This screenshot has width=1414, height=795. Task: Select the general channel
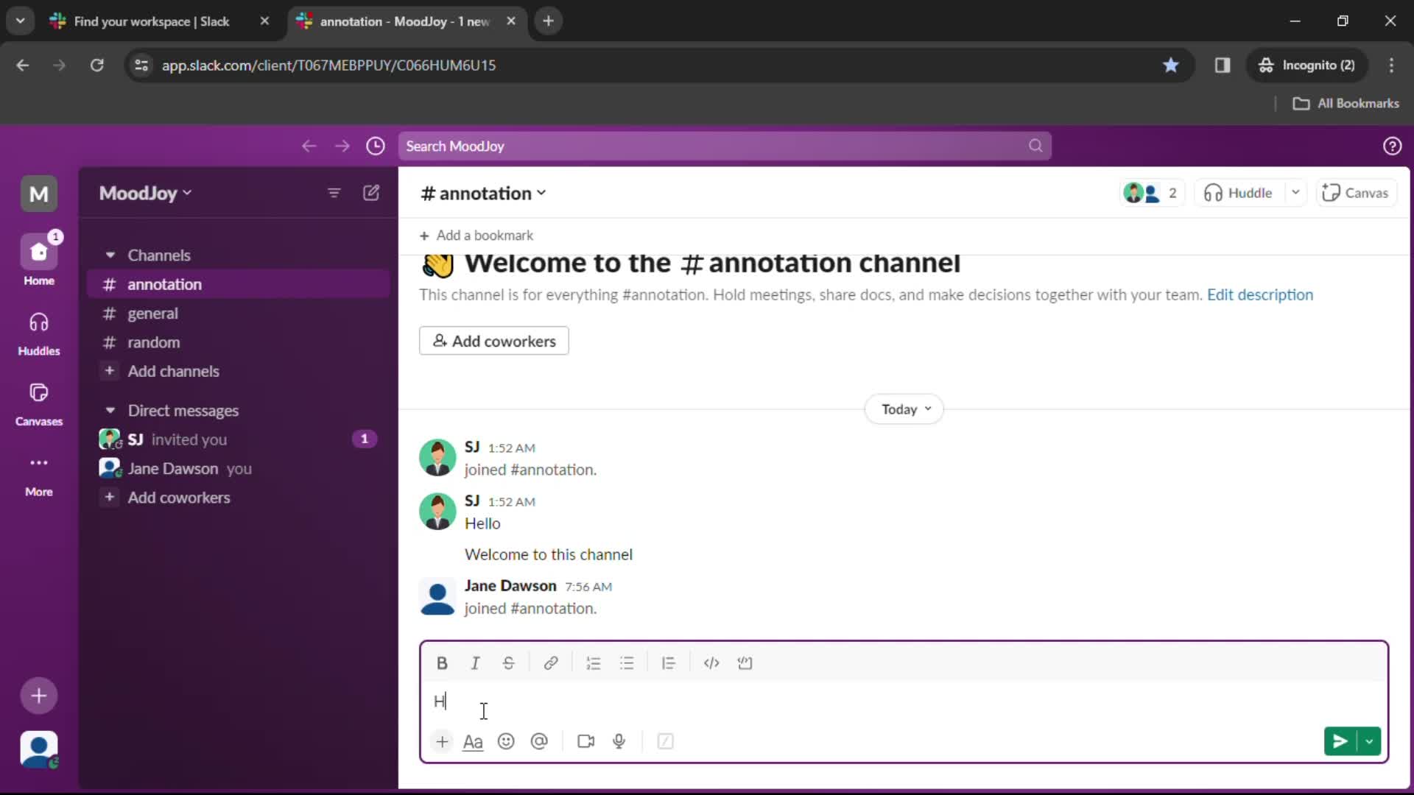pos(238,313)
